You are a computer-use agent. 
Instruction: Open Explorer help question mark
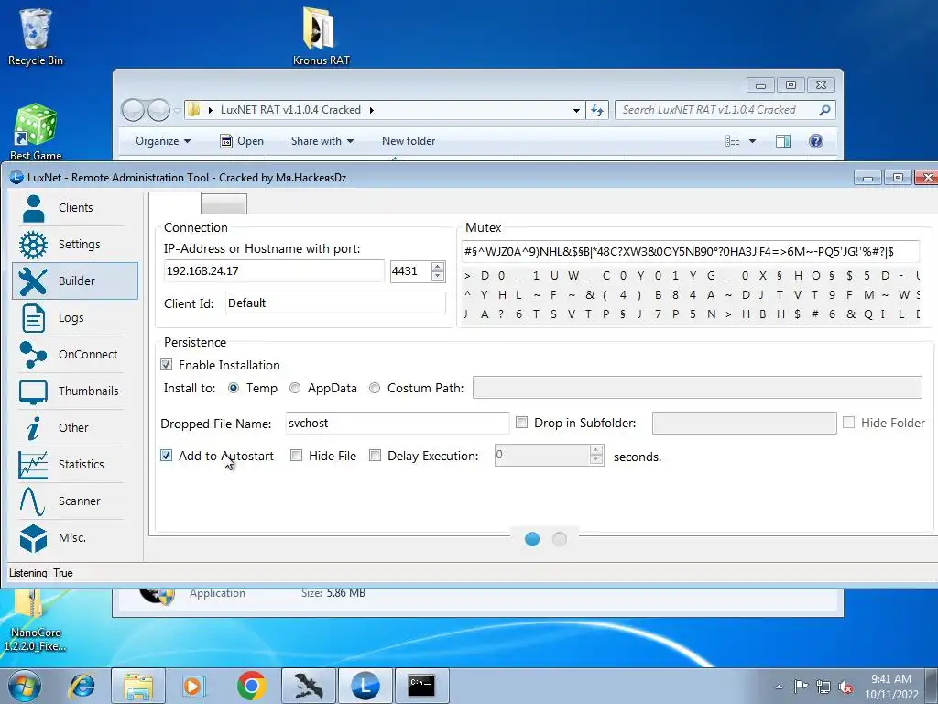[x=816, y=141]
